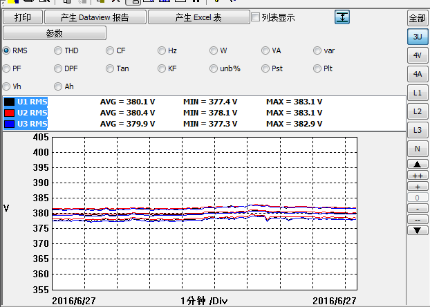Screen dimensions: 430x307
Task: Select the N neutral channel button
Action: point(417,149)
